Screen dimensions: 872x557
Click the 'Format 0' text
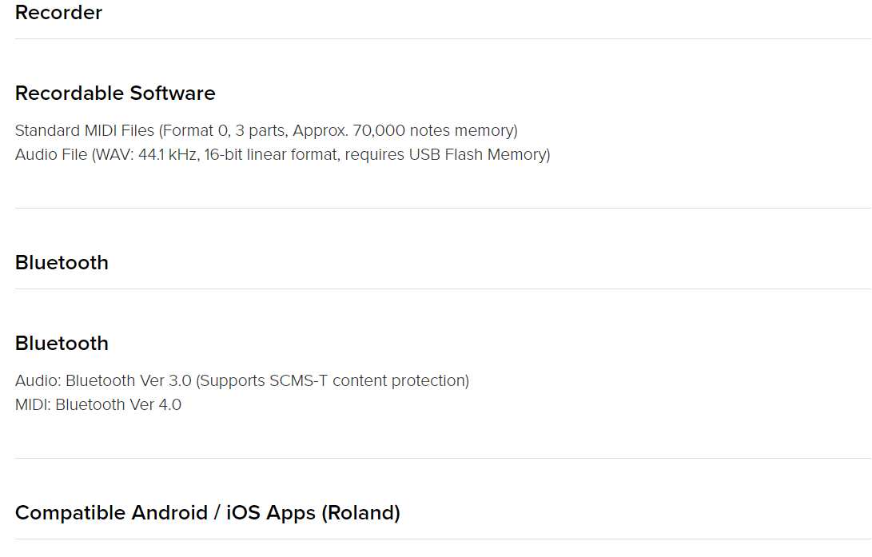pos(195,130)
